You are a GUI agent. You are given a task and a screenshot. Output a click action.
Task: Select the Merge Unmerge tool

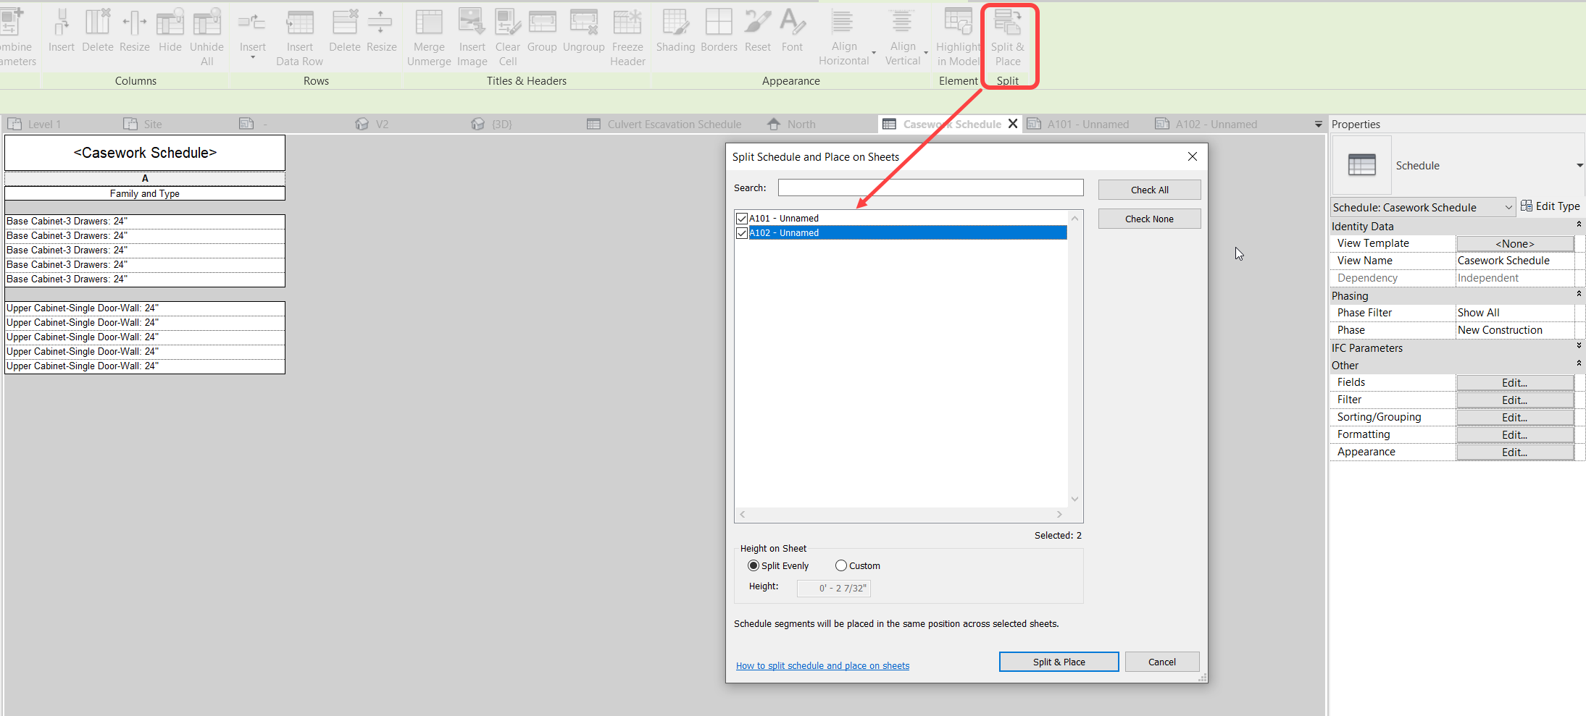click(x=428, y=33)
